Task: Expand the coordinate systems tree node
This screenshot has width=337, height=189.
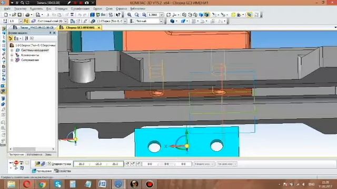Action: click(x=12, y=50)
